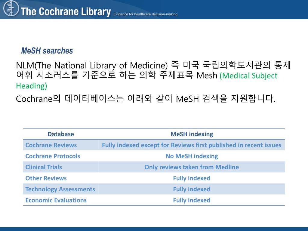The width and height of the screenshot is (308, 231).
Task: Click the Cochrane Library logo icon
Action: [11, 8]
